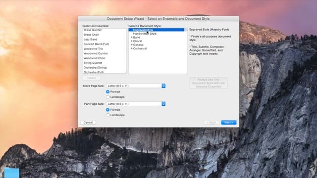Set Part page to Landscape
This screenshot has height=178, width=317.
(x=108, y=115)
